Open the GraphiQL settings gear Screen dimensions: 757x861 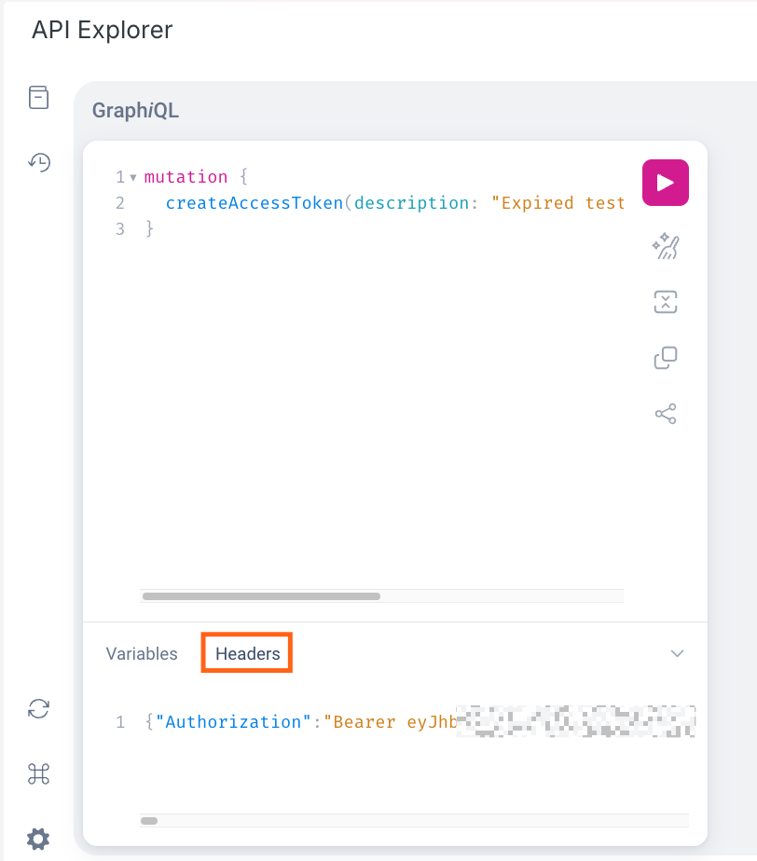tap(38, 839)
